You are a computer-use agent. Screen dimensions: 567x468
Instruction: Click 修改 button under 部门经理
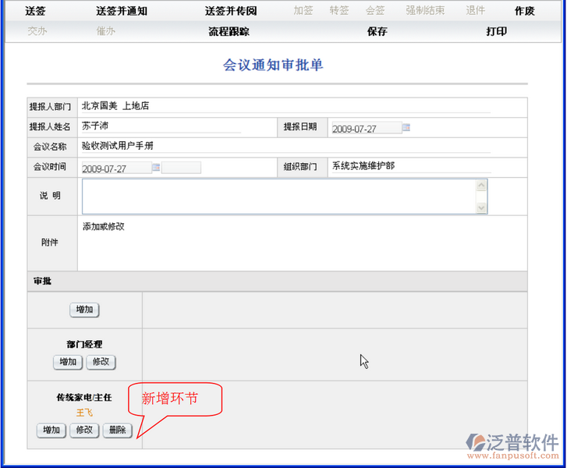tap(101, 362)
